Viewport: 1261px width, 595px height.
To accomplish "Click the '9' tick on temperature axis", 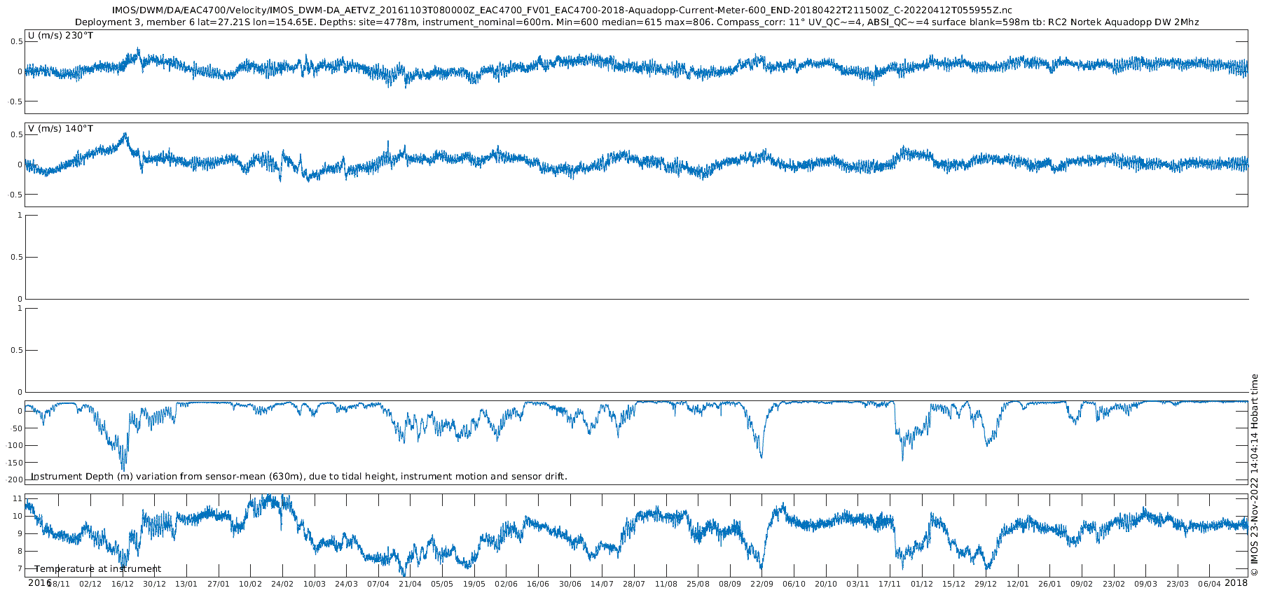I will tap(20, 533).
